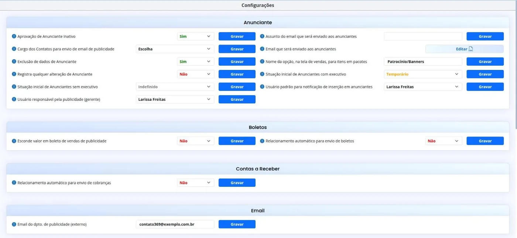This screenshot has height=238, width=517.
Task: Open Usuário responsável pela publicidade (gerente) dropdown
Action: click(x=175, y=99)
